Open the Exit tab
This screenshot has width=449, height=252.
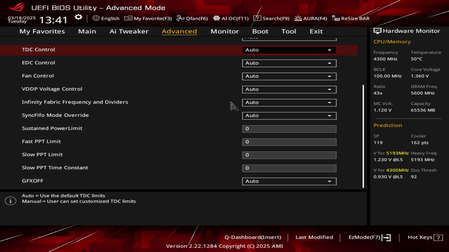pyautogui.click(x=316, y=31)
